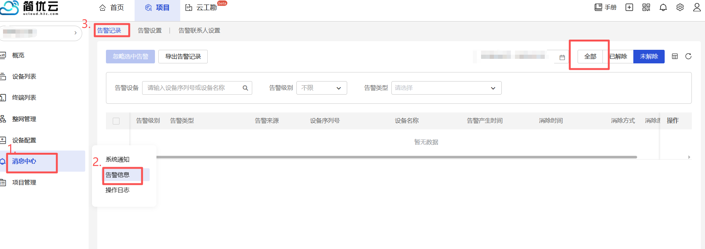Expand the 告警级别 dropdown

click(322, 88)
